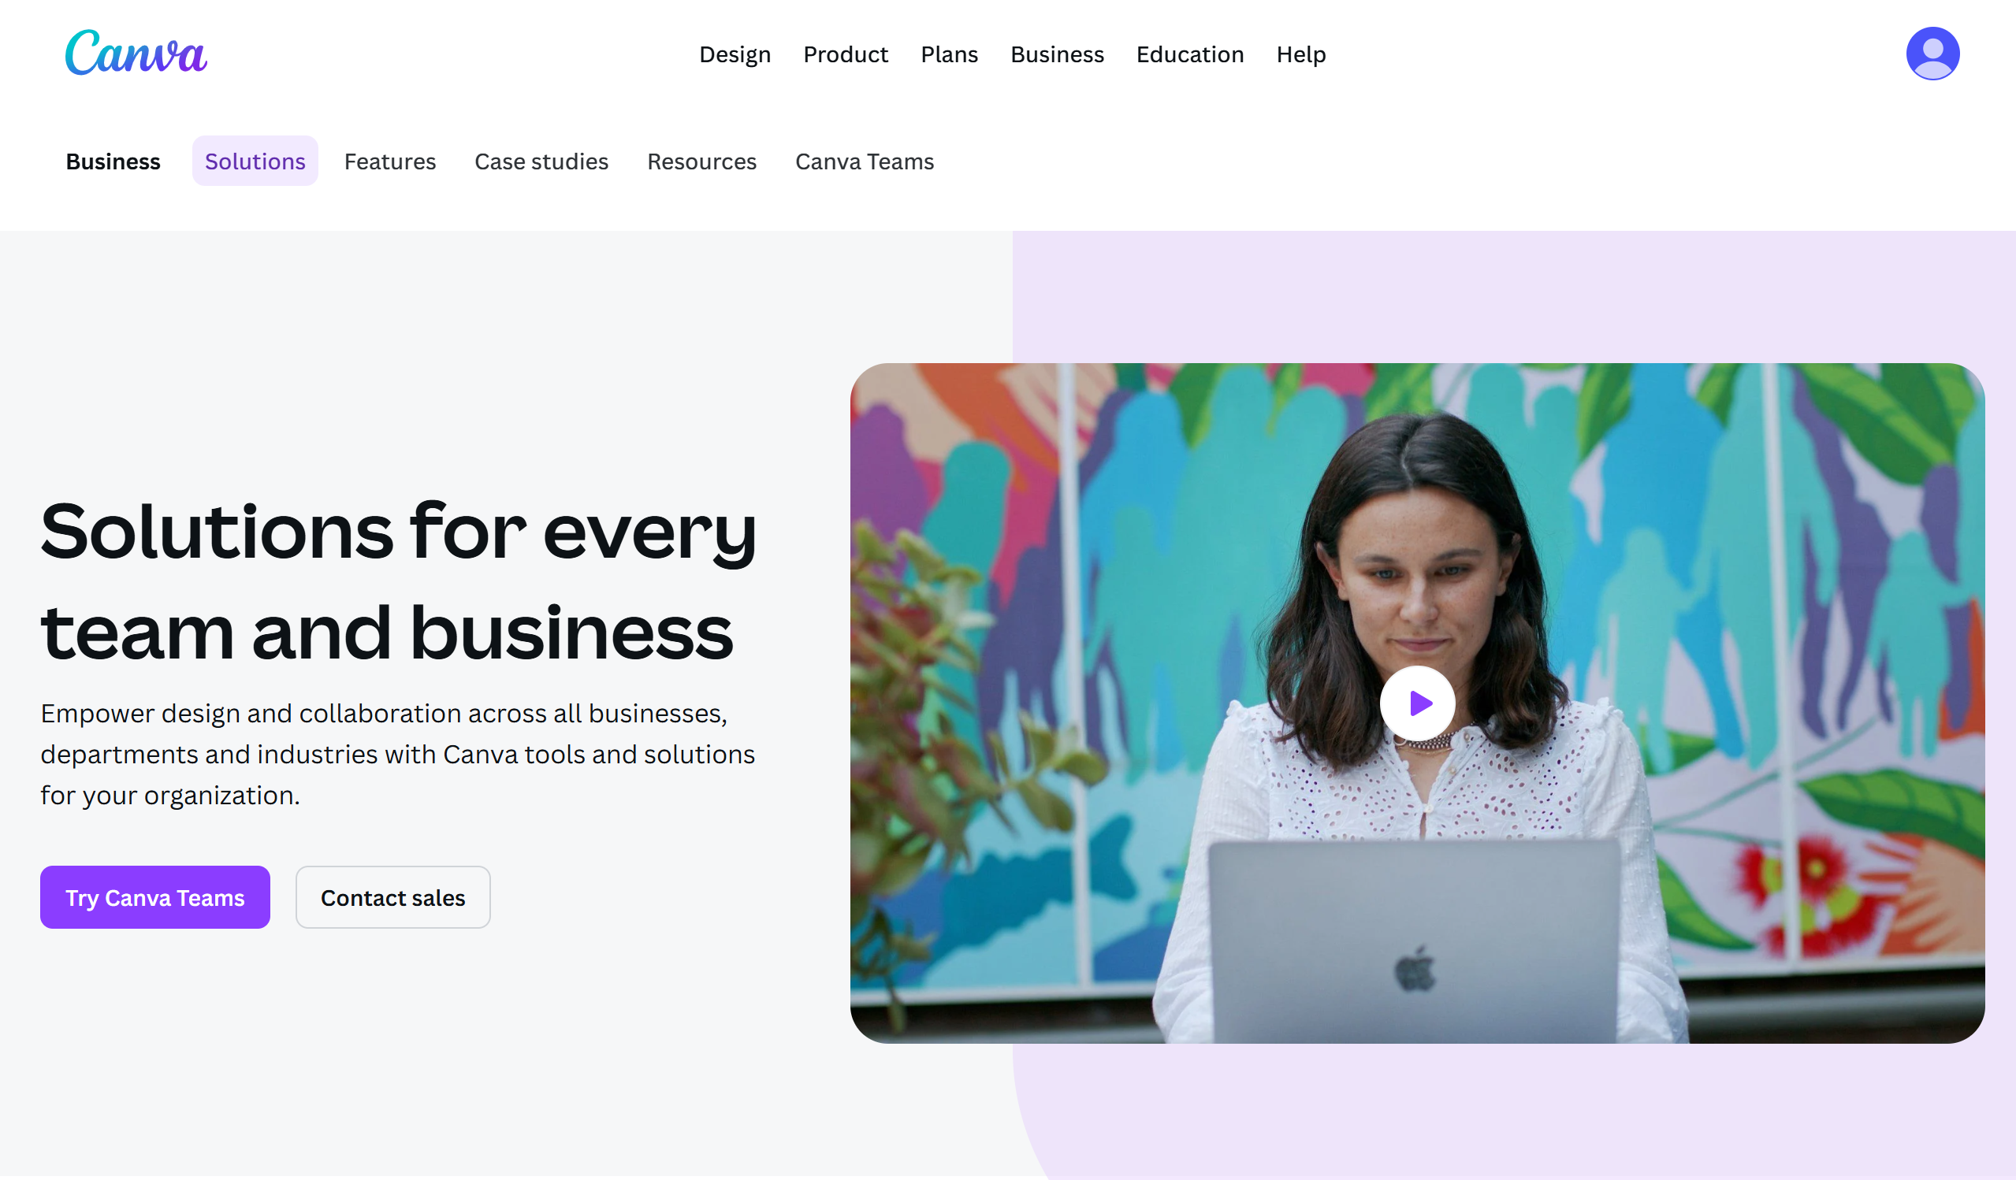Image resolution: width=2016 pixels, height=1180 pixels.
Task: Click the Solutions for every team headline
Action: click(397, 581)
